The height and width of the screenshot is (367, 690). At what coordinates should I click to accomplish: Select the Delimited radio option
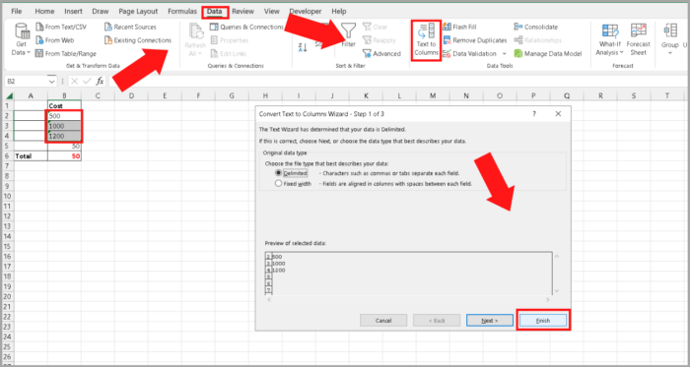[278, 173]
